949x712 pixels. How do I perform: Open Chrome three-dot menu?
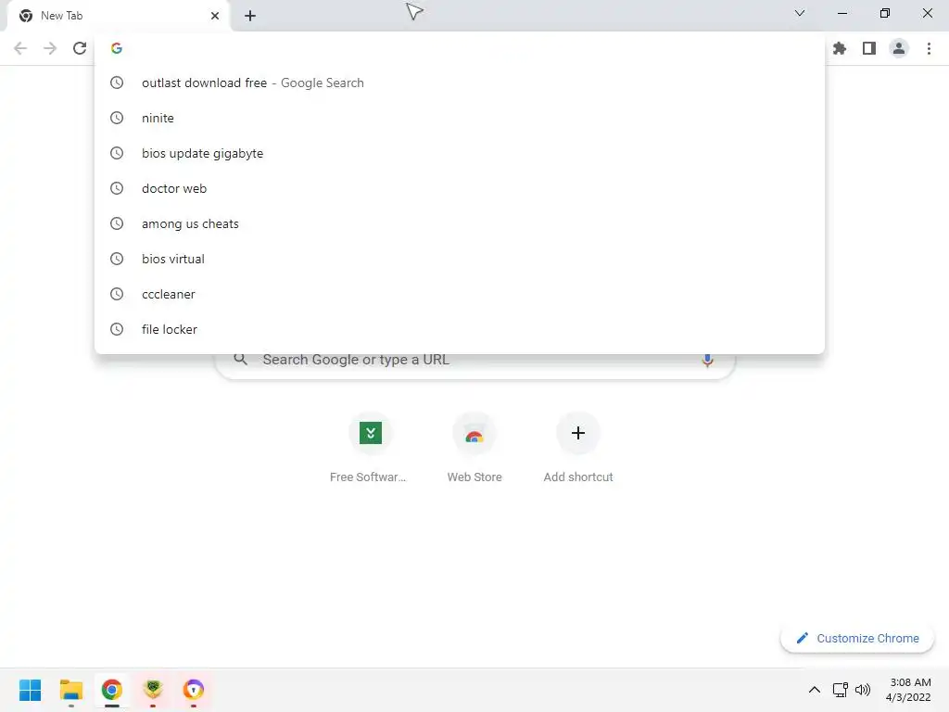coord(929,48)
